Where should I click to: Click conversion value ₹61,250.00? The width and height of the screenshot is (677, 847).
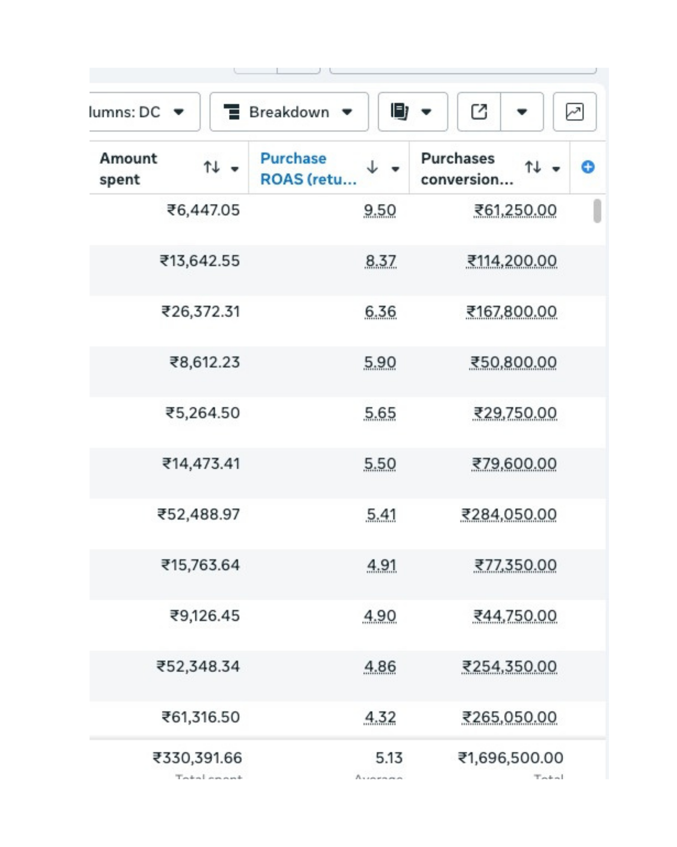tap(515, 210)
